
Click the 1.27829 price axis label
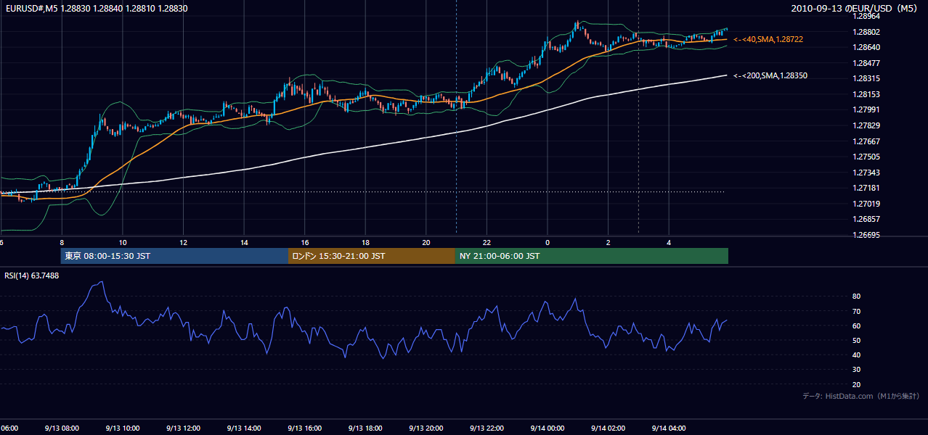coord(866,125)
